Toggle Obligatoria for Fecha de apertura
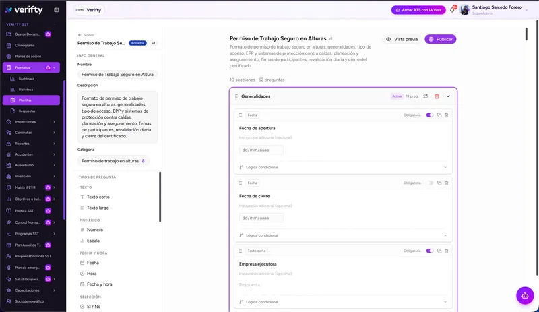Screen dimensions: 539x312 point(430,115)
